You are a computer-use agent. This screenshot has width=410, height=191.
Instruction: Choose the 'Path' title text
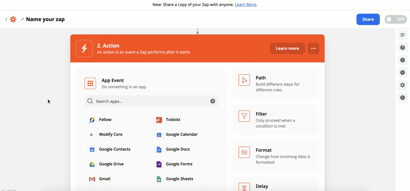[261, 78]
